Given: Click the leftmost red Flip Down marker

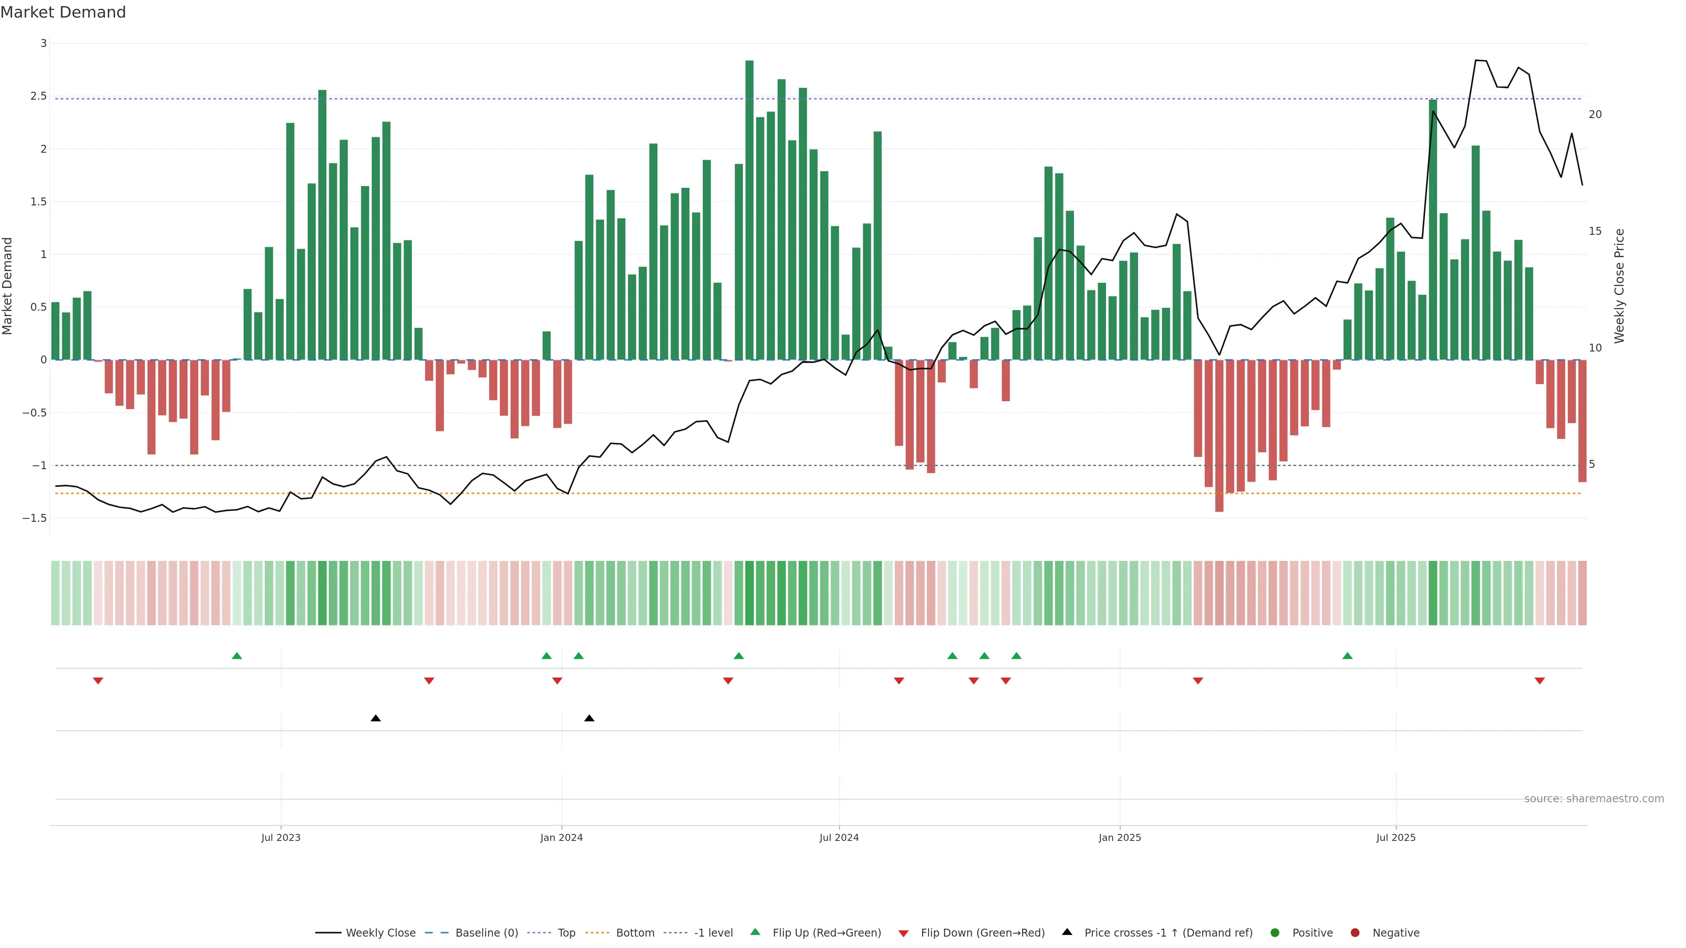Looking at the screenshot, I should tap(98, 681).
